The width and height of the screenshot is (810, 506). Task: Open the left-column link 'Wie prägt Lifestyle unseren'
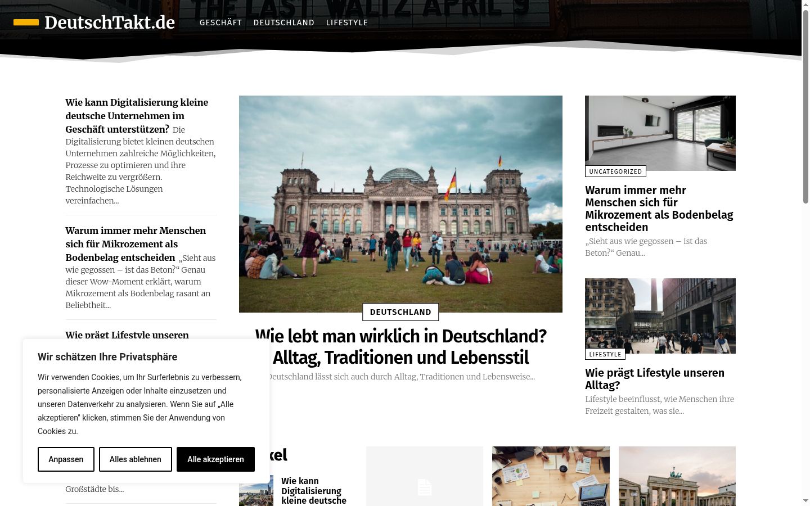pyautogui.click(x=127, y=335)
